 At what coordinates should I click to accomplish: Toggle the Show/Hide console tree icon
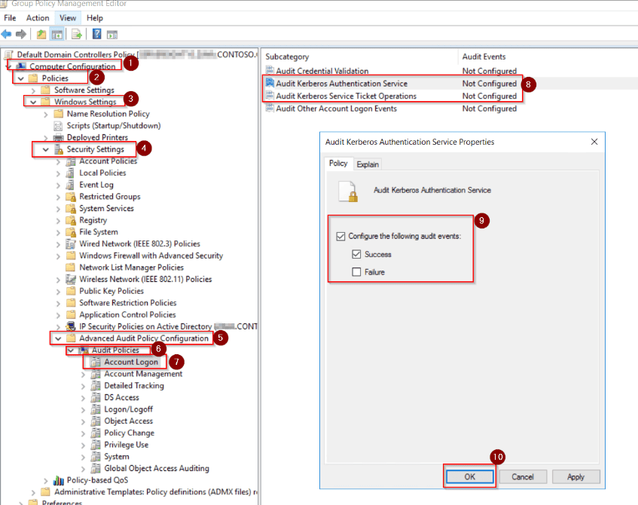(x=56, y=34)
